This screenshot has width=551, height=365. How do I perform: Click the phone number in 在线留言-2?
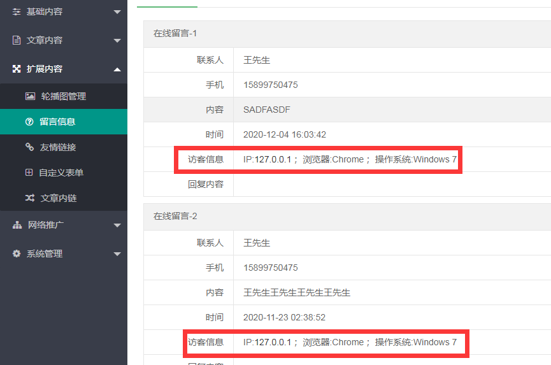pyautogui.click(x=270, y=268)
